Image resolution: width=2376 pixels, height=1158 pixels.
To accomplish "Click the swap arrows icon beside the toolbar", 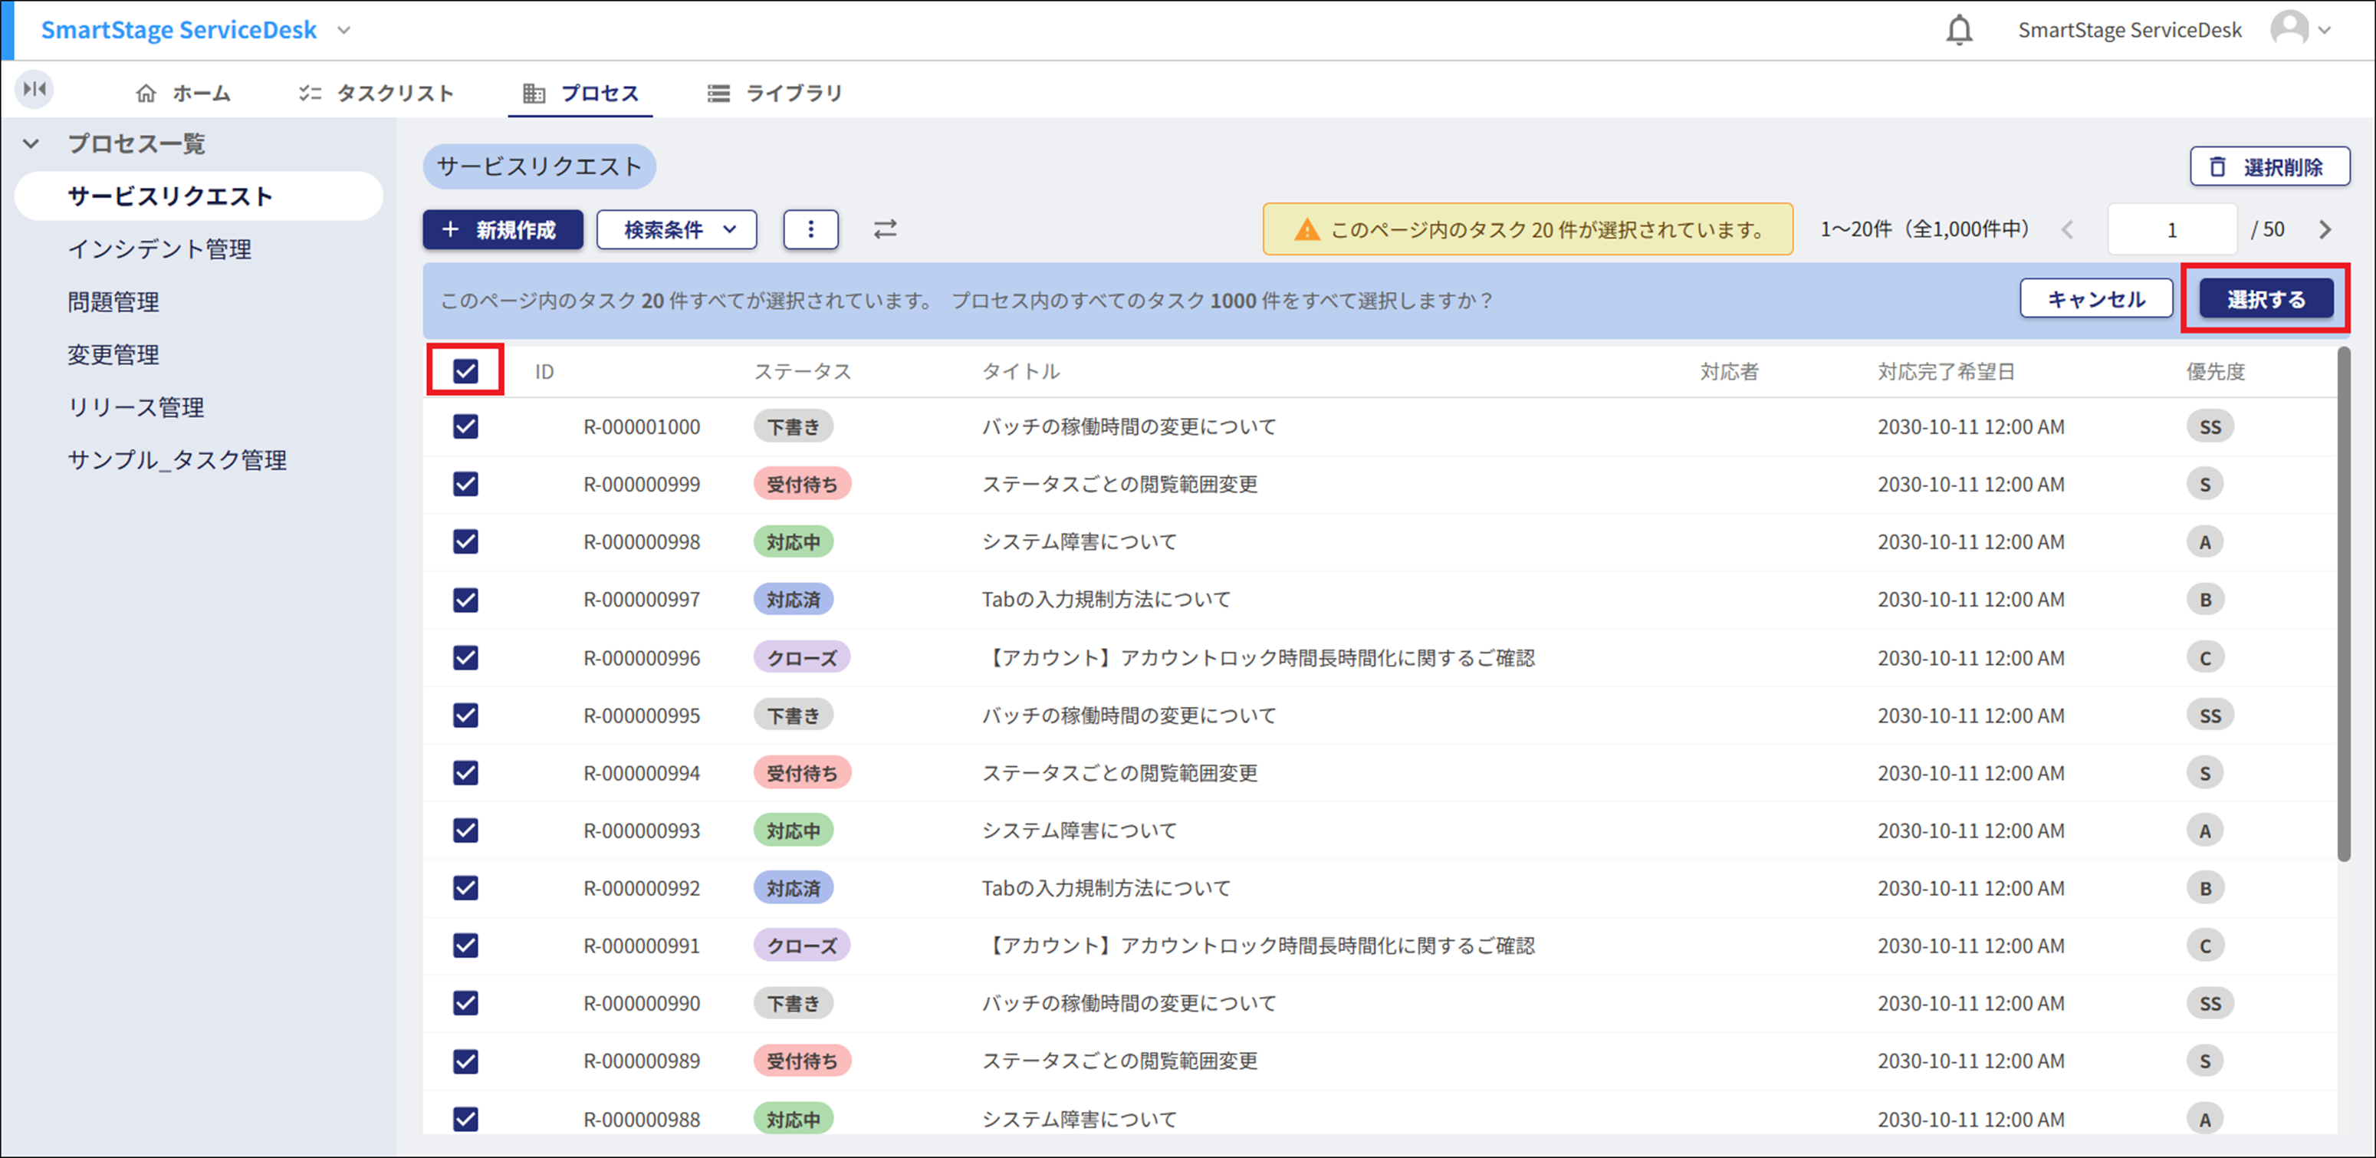I will click(885, 229).
